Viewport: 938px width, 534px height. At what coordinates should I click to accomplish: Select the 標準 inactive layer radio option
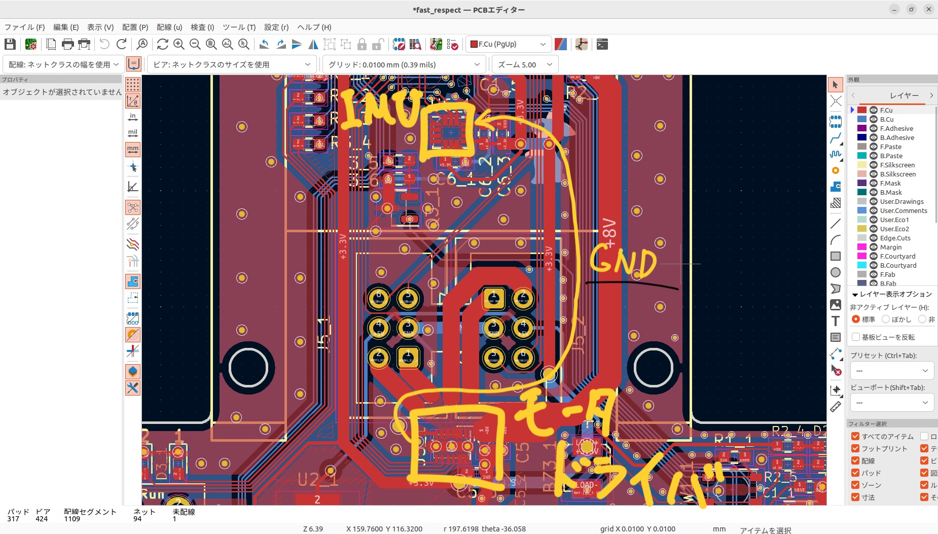click(856, 319)
